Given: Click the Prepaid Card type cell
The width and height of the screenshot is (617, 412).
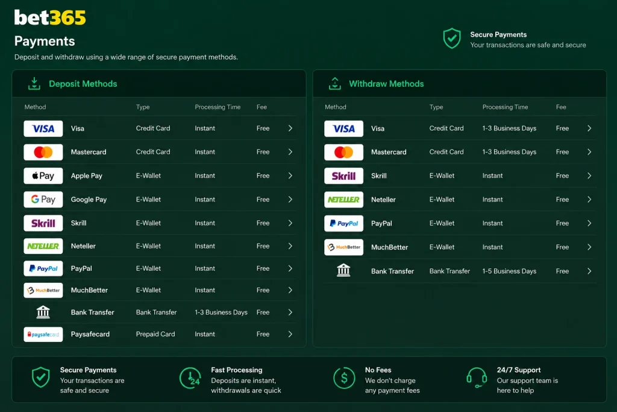Looking at the screenshot, I should [155, 334].
